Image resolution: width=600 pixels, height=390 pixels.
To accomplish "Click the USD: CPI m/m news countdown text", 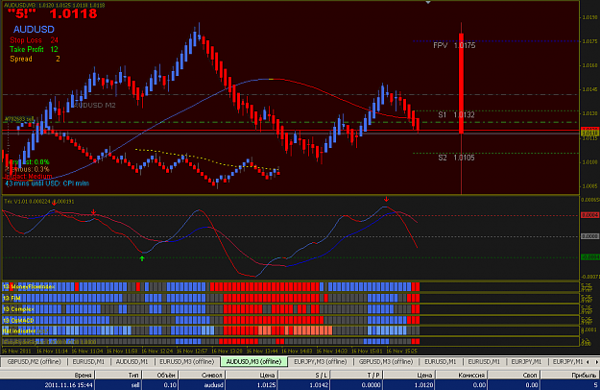I will click(47, 183).
